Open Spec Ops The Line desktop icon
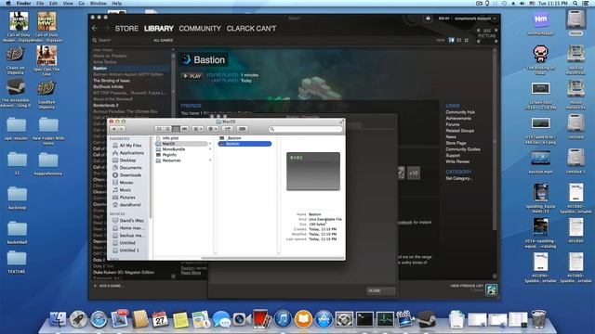The width and height of the screenshot is (595, 334). click(x=46, y=60)
